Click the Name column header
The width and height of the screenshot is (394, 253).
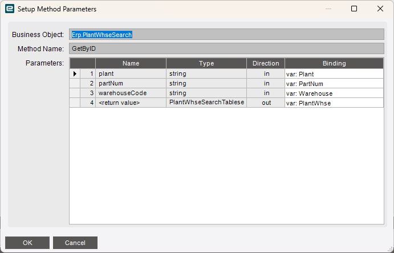131,63
